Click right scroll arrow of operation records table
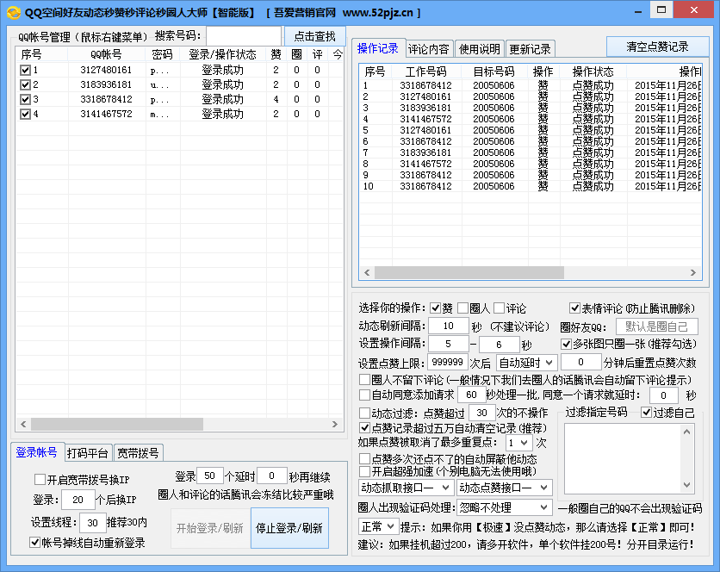Screen dimensions: 720x572 click(694, 272)
